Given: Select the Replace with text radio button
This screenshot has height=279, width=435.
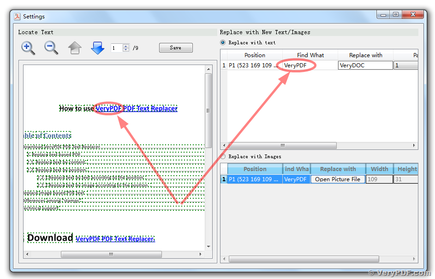Looking at the screenshot, I should point(223,42).
